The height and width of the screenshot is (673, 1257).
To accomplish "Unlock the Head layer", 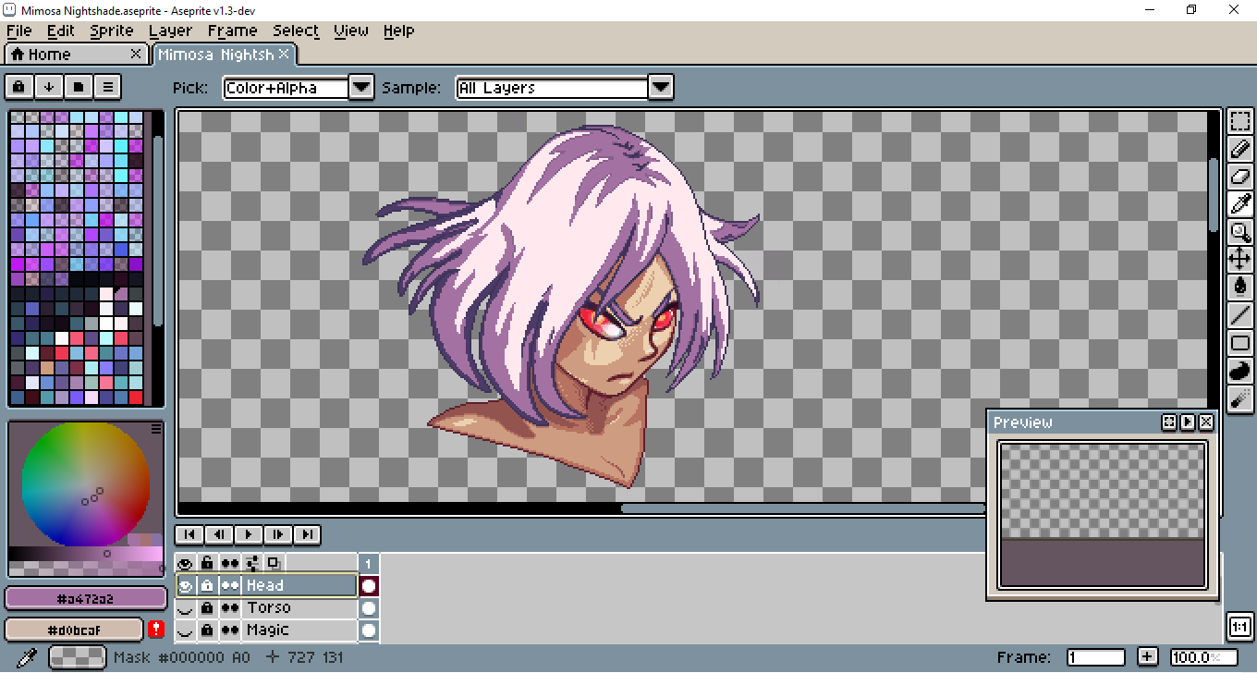I will coord(208,585).
